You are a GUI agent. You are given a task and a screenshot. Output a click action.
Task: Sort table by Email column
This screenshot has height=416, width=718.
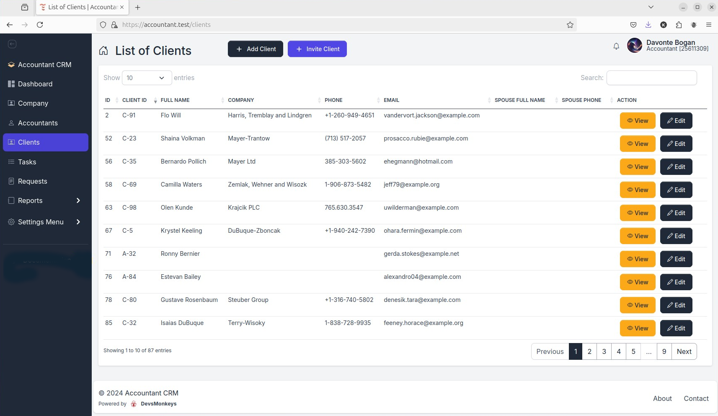pyautogui.click(x=391, y=100)
